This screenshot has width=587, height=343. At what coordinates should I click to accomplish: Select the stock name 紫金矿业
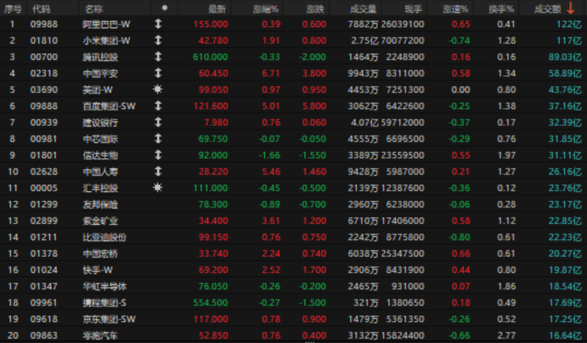point(100,221)
